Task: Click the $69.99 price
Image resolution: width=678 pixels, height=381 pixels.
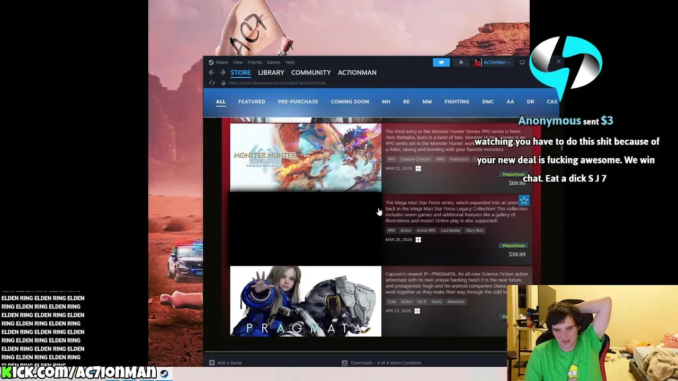Action: (x=516, y=183)
